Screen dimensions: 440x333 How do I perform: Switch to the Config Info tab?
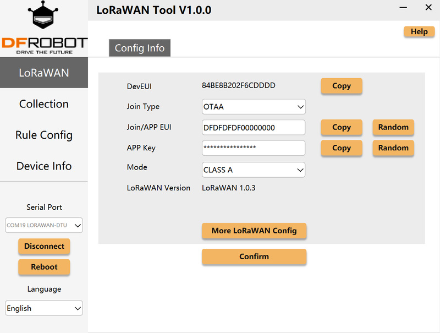139,48
